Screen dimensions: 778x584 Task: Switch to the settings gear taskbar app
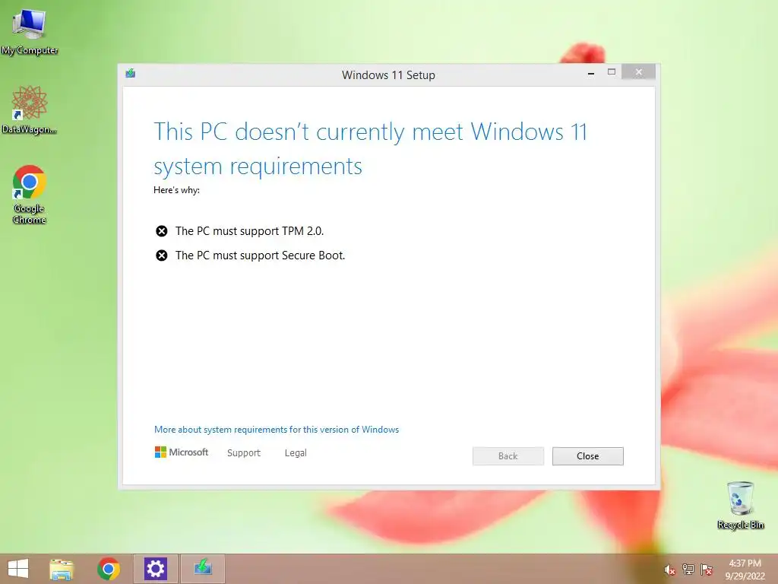[155, 569]
